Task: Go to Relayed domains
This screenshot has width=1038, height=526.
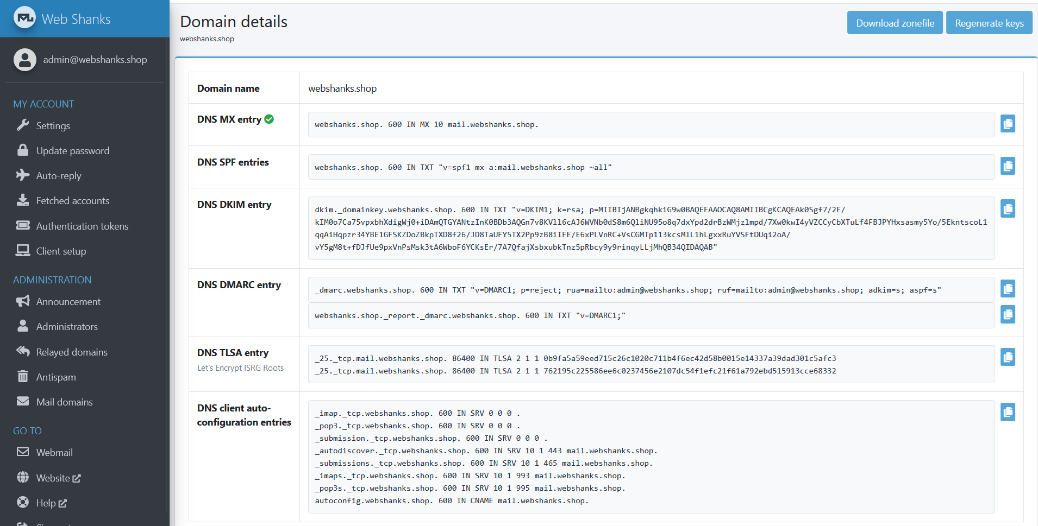Action: pos(72,352)
